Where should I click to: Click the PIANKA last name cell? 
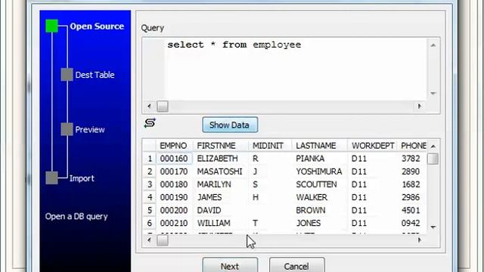[x=320, y=159]
